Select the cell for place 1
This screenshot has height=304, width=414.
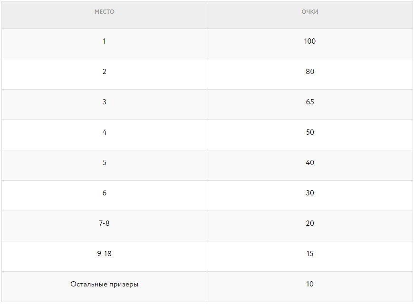[104, 41]
